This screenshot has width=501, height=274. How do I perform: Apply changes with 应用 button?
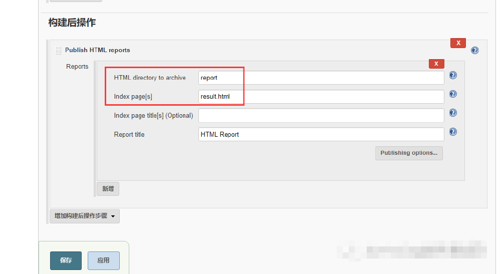(x=104, y=260)
